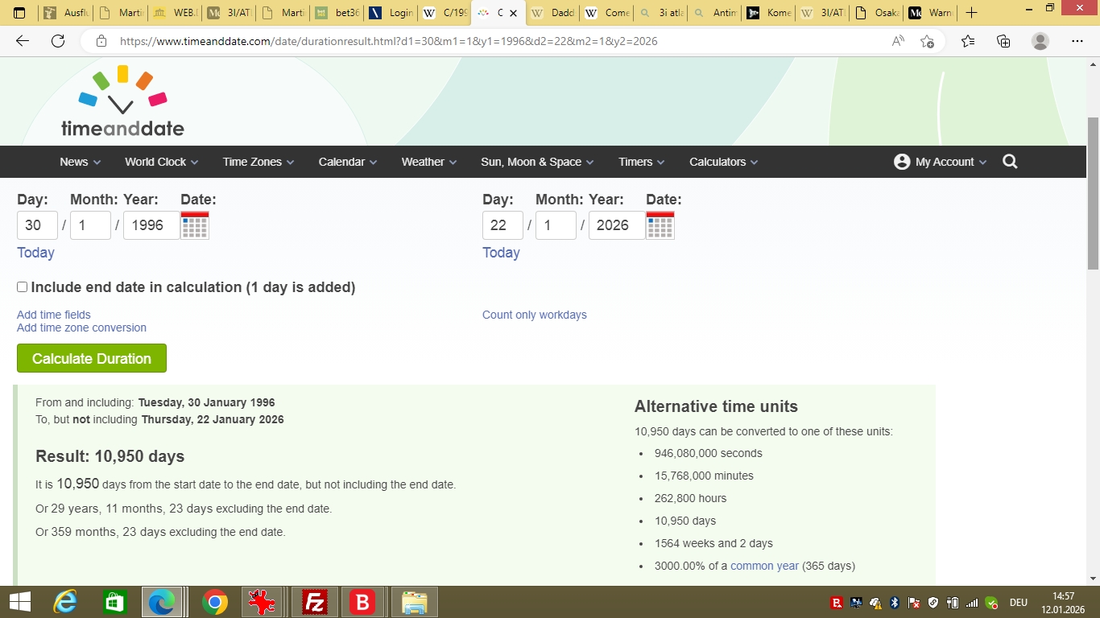Expand the Calculators dropdown menu

tap(723, 162)
